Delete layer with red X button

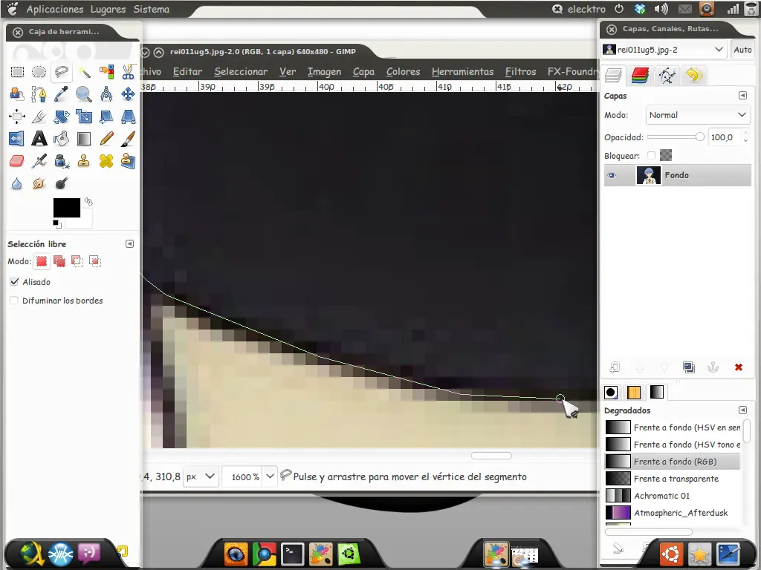738,367
